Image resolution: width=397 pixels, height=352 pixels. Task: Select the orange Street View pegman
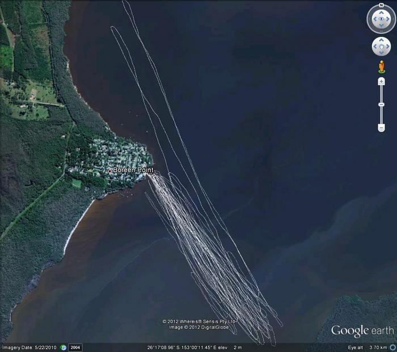381,67
